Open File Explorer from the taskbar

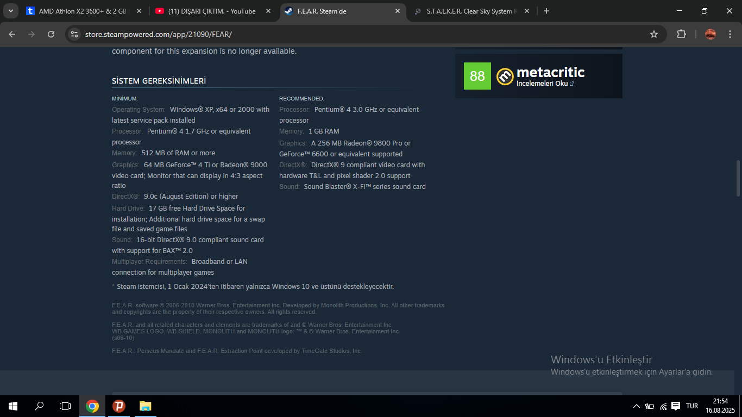tap(145, 406)
